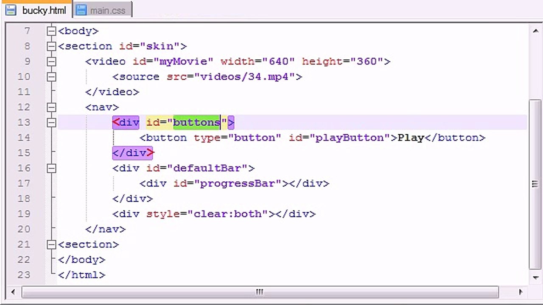
Task: Click the </nav> closing tag
Action: tap(105, 229)
